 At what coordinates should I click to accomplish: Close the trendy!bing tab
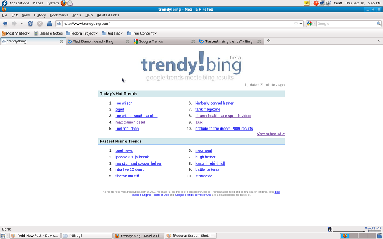(61, 41)
